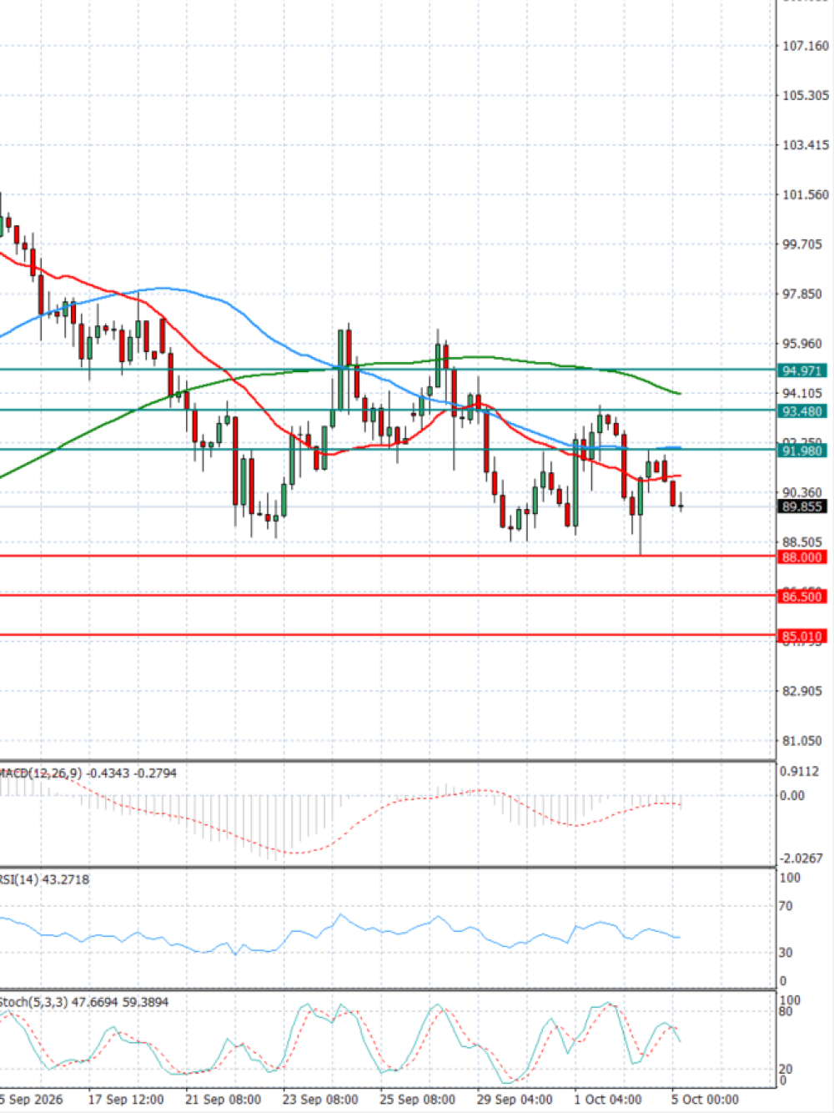This screenshot has height=1113, width=834.
Task: Click the 91.980 teal level label
Action: click(802, 451)
